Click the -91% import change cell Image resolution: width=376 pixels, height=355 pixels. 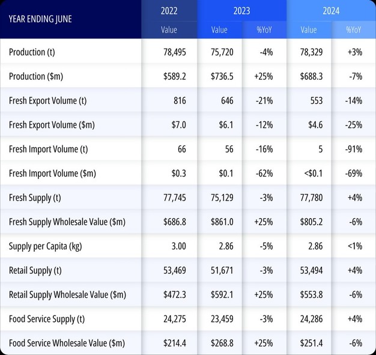point(354,149)
